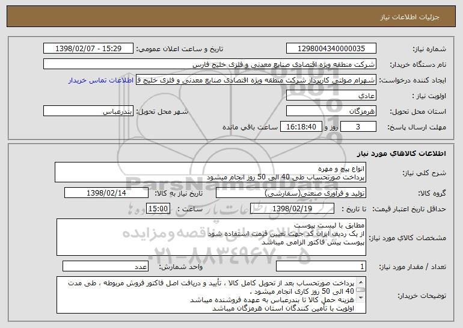Viewport: 463px width, 328px height.
Task: Select the announcement date field 1398/02/07 - 15:29
Action: click(88, 49)
